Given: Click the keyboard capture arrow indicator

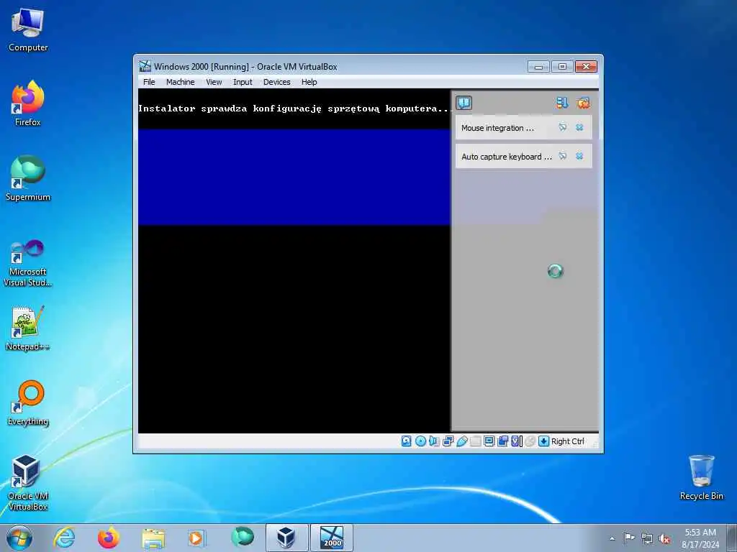Looking at the screenshot, I should [x=544, y=441].
